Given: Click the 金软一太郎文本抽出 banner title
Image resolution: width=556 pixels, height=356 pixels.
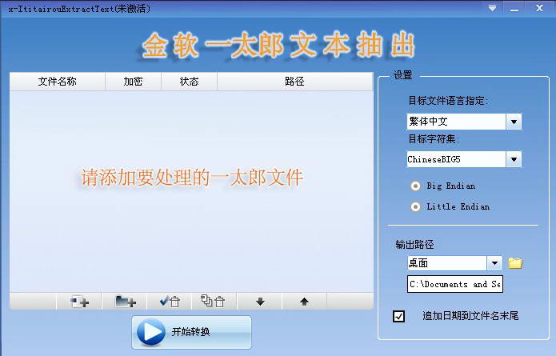Looking at the screenshot, I should coord(278,46).
